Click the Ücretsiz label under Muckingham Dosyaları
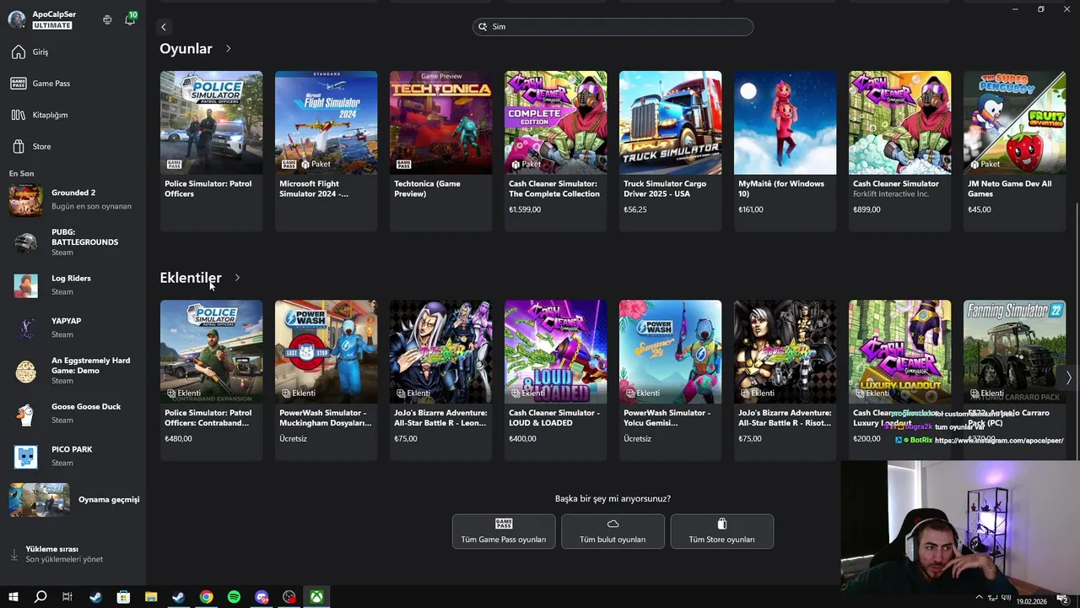 point(294,439)
